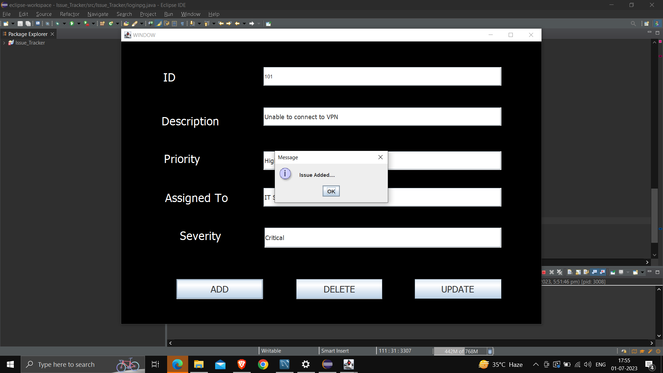Viewport: 663px width, 373px height.
Task: Click the New Java Project toolbar icon
Action: coord(103,23)
